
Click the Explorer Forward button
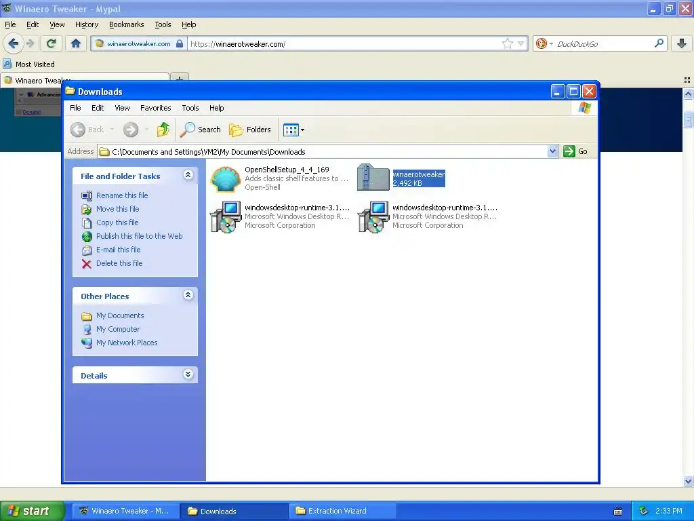[131, 130]
